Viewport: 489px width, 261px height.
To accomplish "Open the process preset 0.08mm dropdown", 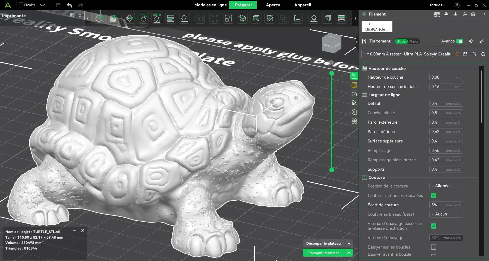I will pyautogui.click(x=408, y=54).
